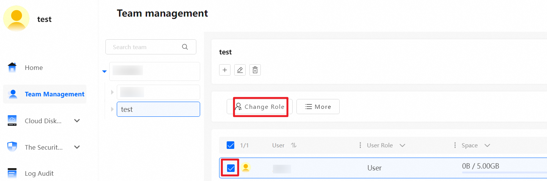The width and height of the screenshot is (547, 181).
Task: Expand The Security sidebar submenu chevron
Action: coord(77,147)
